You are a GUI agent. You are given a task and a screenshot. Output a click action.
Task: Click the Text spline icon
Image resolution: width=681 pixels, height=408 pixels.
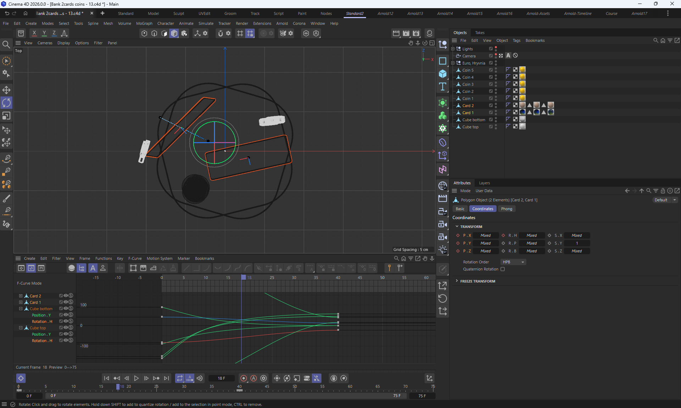(x=442, y=87)
